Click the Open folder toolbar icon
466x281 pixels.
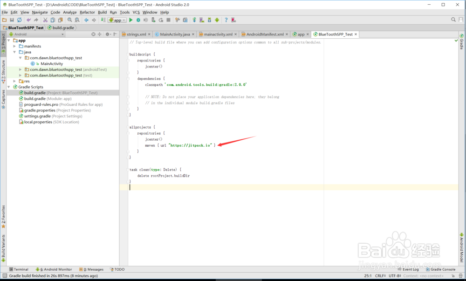coord(4,20)
